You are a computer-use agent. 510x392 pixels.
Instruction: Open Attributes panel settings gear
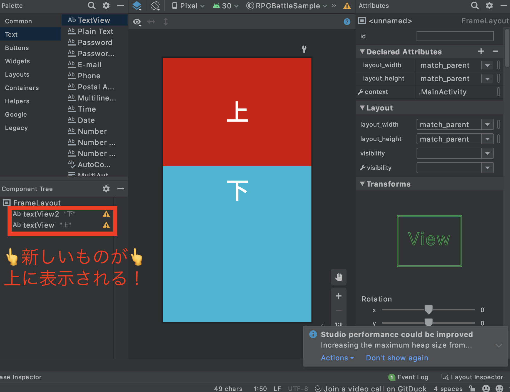tap(489, 6)
